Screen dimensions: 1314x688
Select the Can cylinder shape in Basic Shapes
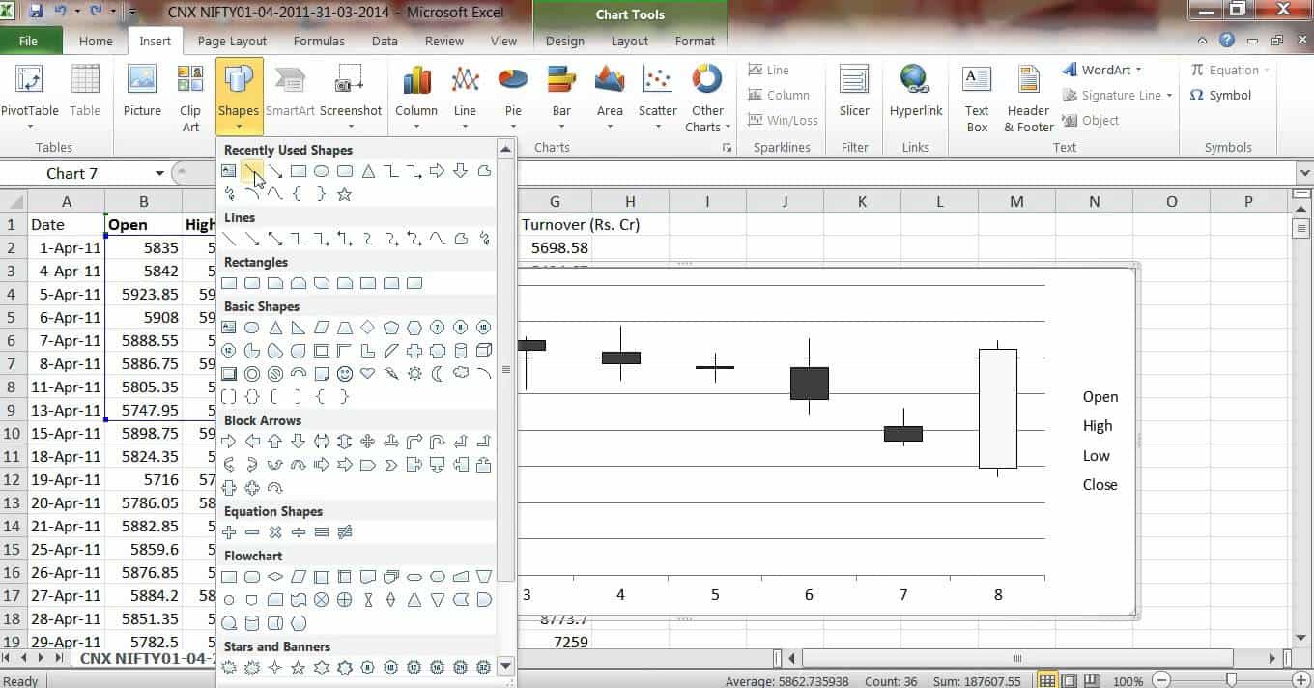[461, 351]
